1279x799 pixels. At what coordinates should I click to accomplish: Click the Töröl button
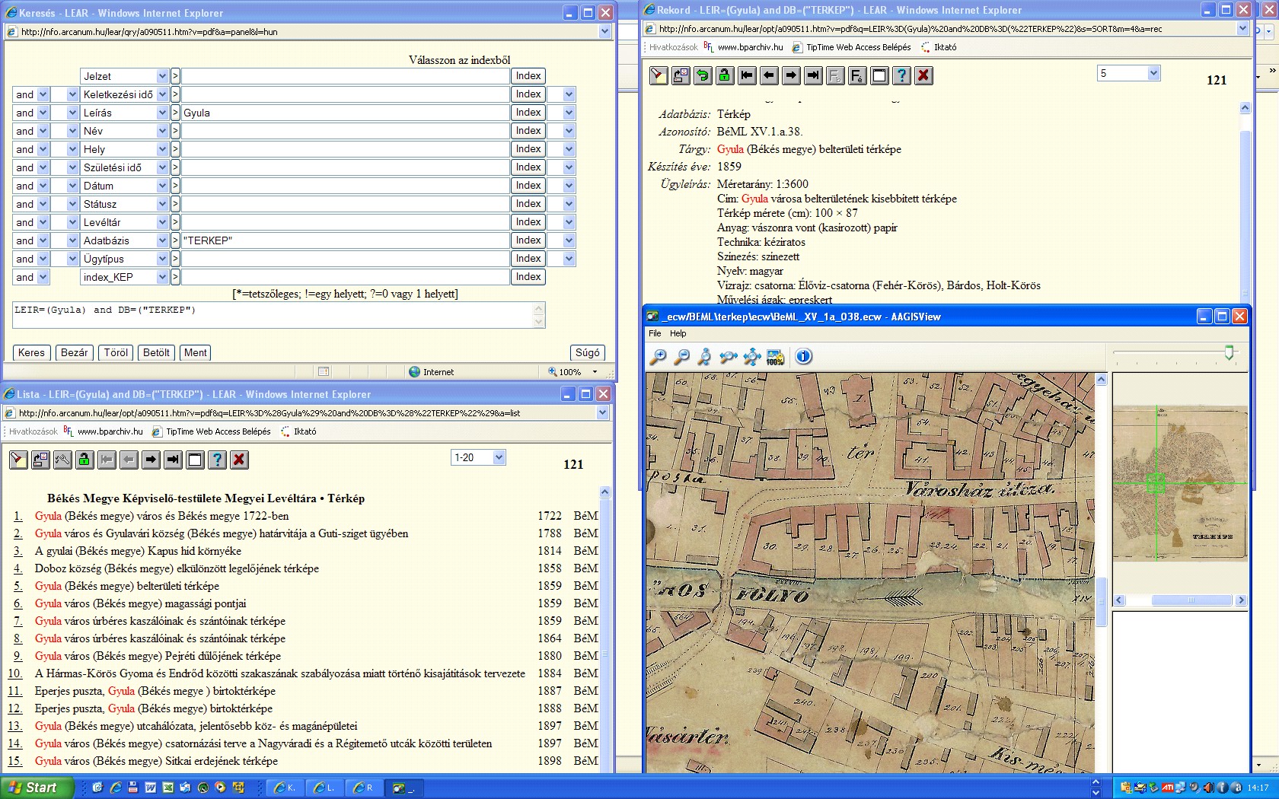click(x=116, y=352)
